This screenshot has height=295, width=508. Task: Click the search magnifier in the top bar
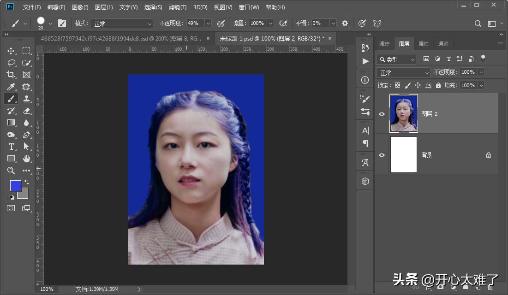tap(478, 23)
